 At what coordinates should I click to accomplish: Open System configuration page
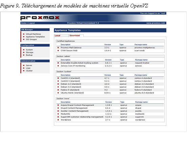tap(29, 50)
